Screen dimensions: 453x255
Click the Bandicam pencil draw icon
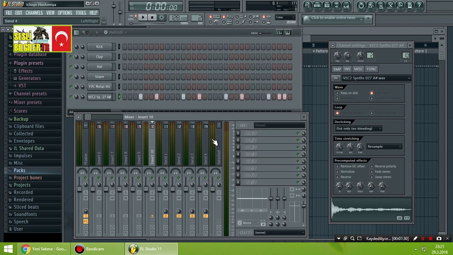415,239
